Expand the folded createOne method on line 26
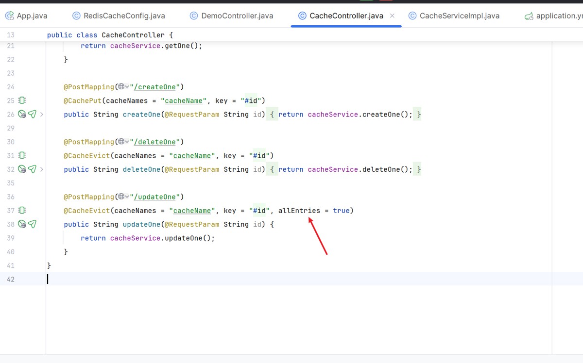This screenshot has height=363, width=583. 42,115
